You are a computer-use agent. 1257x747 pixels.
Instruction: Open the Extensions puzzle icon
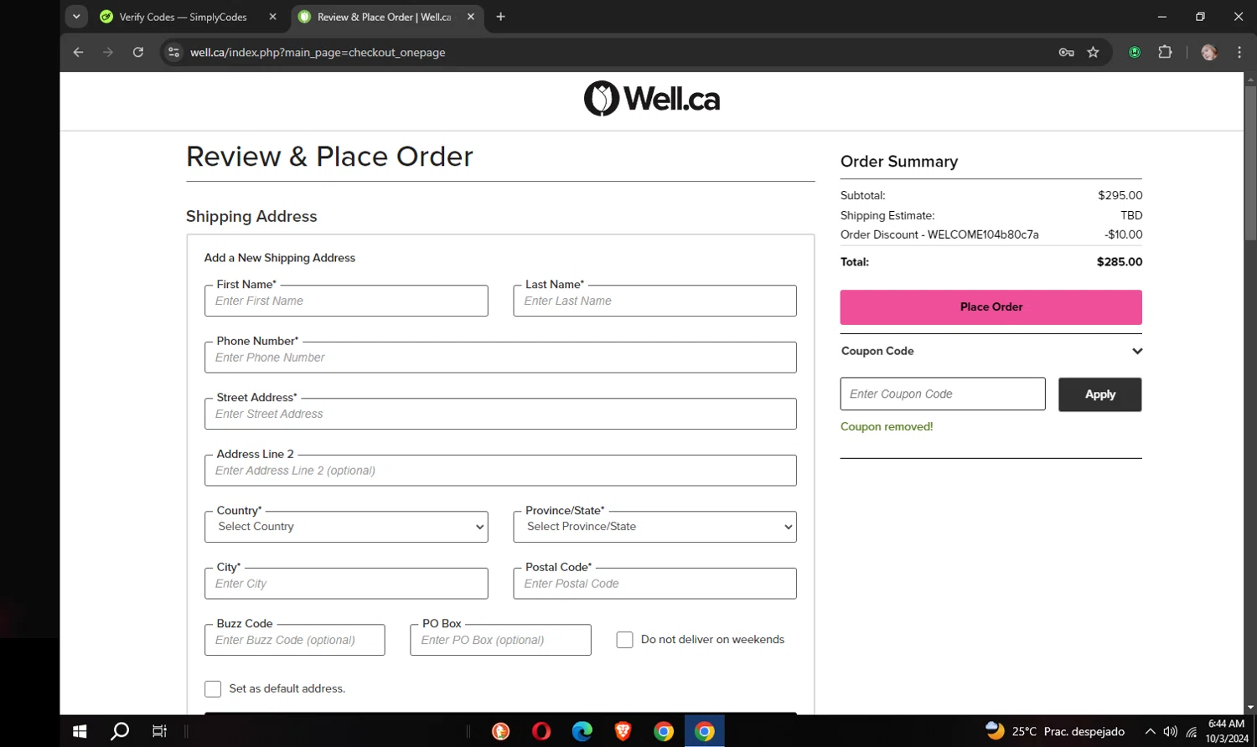pyautogui.click(x=1165, y=52)
